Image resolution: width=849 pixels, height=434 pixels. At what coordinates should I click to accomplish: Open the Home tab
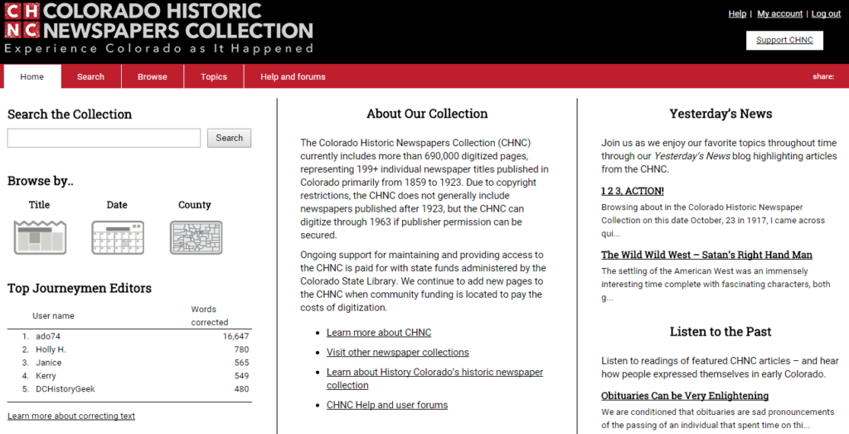coord(32,76)
